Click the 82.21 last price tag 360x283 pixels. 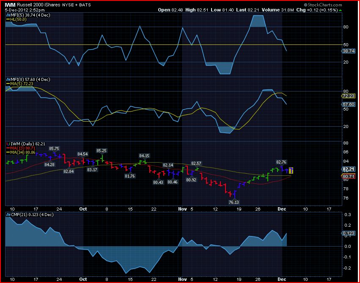348,169
